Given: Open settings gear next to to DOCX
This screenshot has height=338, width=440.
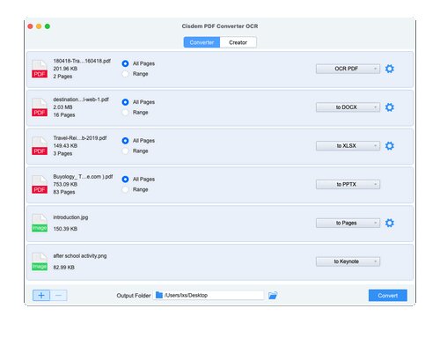Looking at the screenshot, I should pyautogui.click(x=389, y=107).
